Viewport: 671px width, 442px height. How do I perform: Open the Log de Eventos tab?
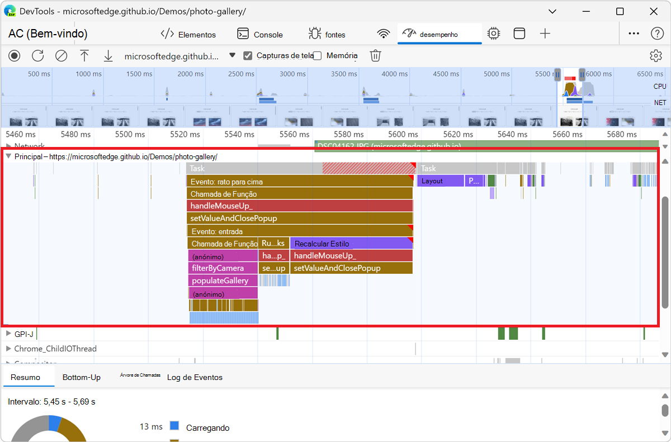pyautogui.click(x=195, y=377)
